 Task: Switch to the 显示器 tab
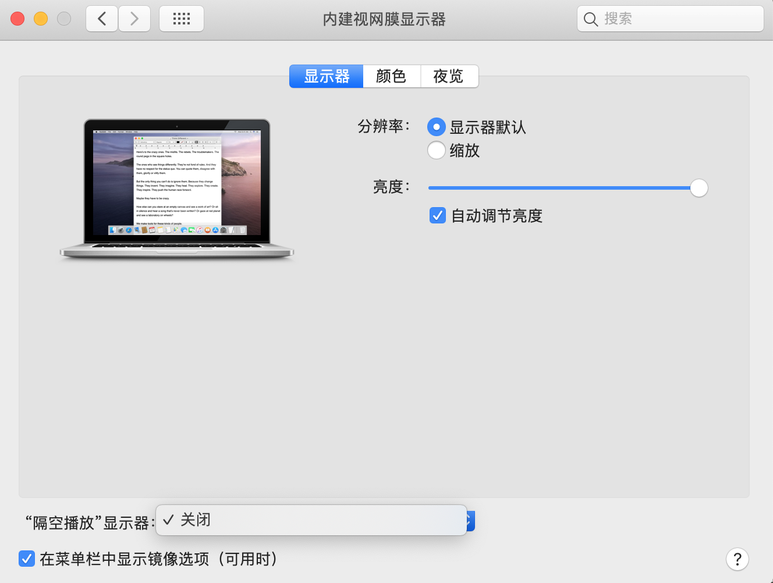327,76
